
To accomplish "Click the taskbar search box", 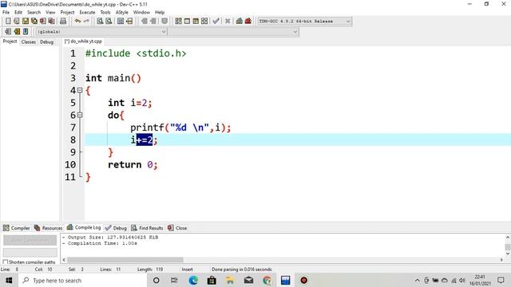I will click(x=82, y=281).
